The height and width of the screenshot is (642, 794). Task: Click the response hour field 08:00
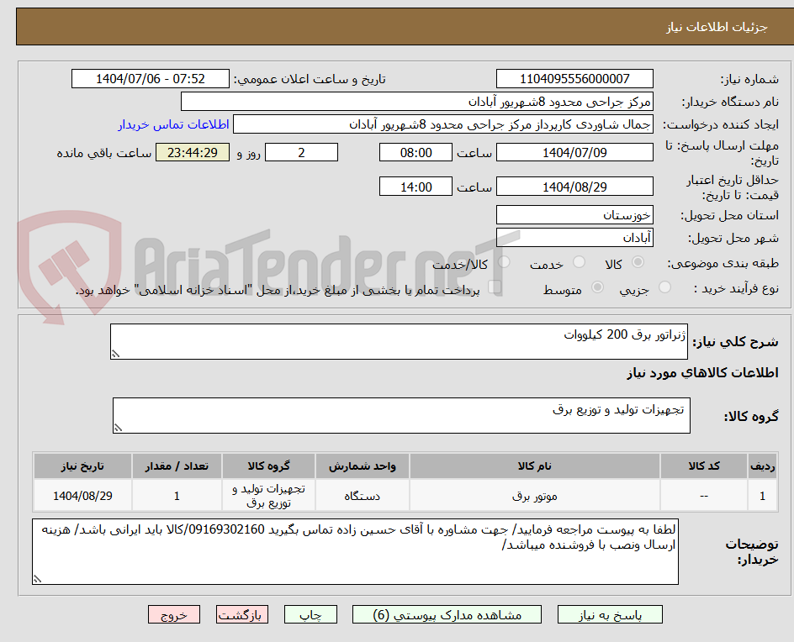click(x=416, y=152)
